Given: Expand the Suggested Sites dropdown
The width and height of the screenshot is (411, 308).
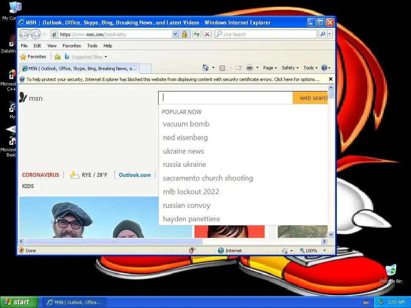Looking at the screenshot, I should pyautogui.click(x=106, y=57).
